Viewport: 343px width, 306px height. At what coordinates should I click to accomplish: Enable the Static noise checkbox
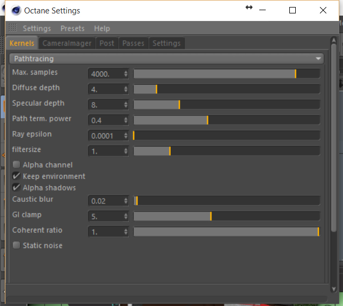pos(17,245)
